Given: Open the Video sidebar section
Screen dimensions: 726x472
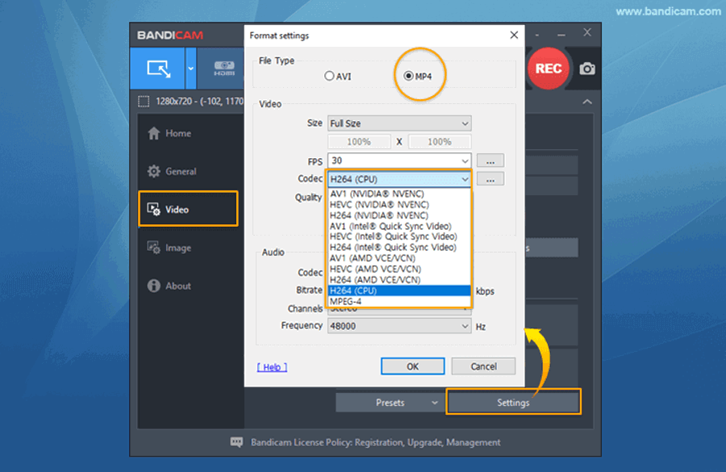Looking at the screenshot, I should tap(188, 209).
